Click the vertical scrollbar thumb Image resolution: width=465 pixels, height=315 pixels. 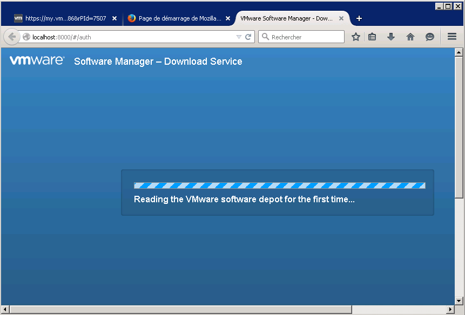tap(459, 127)
